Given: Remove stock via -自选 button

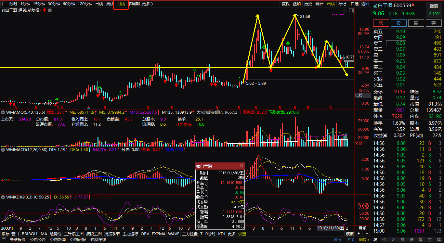Looking at the screenshot, I should pyautogui.click(x=354, y=4).
